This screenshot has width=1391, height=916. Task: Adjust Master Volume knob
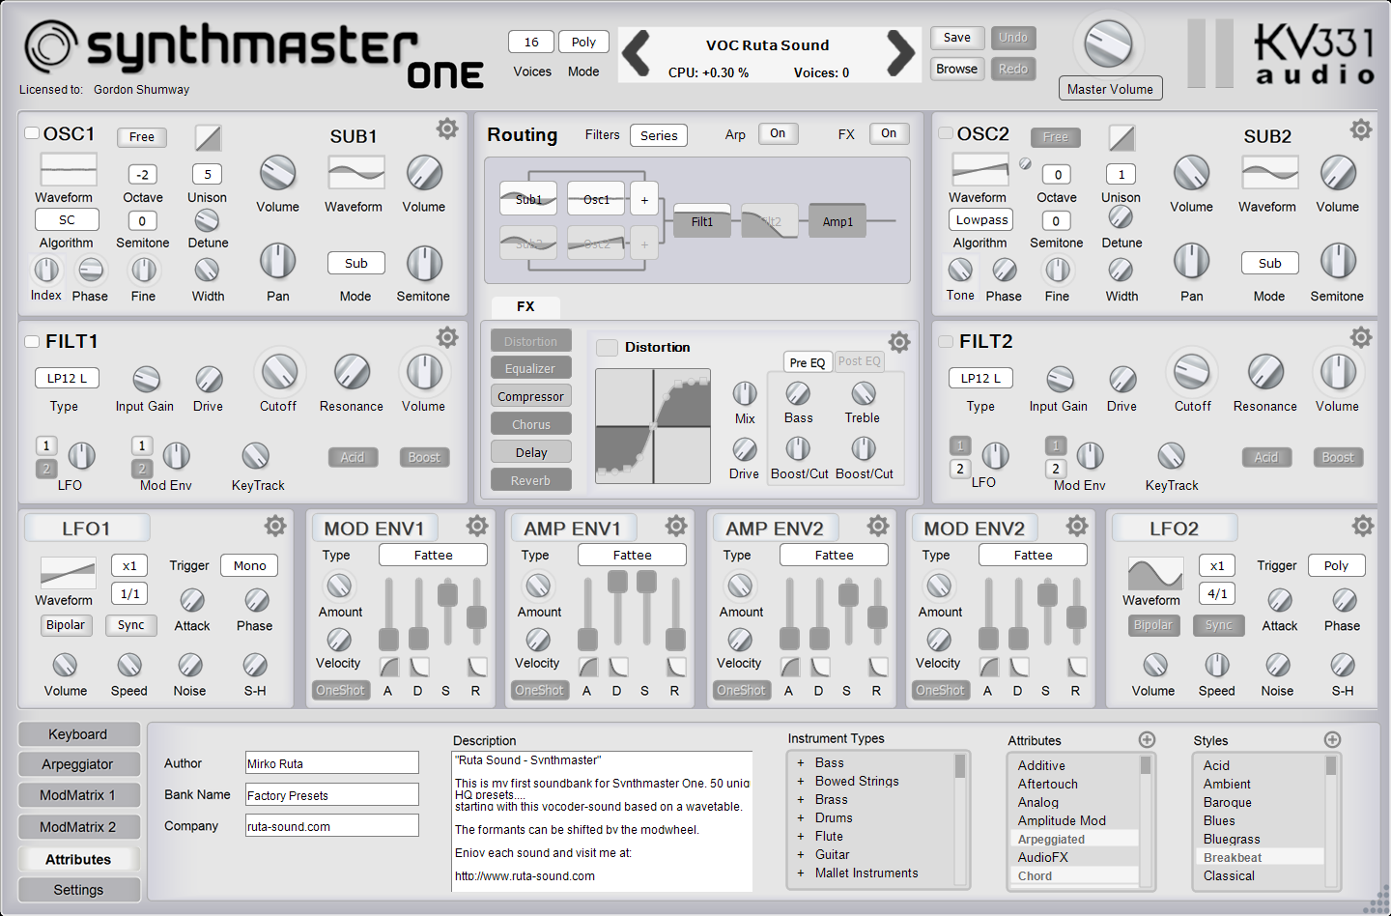point(1108,43)
